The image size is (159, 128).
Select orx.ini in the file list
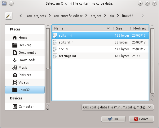[100, 49]
